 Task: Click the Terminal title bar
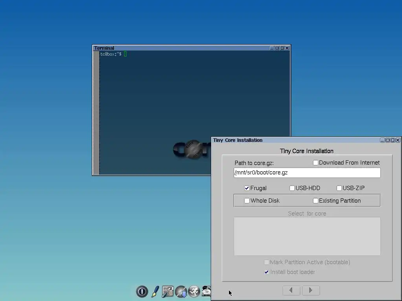181,48
